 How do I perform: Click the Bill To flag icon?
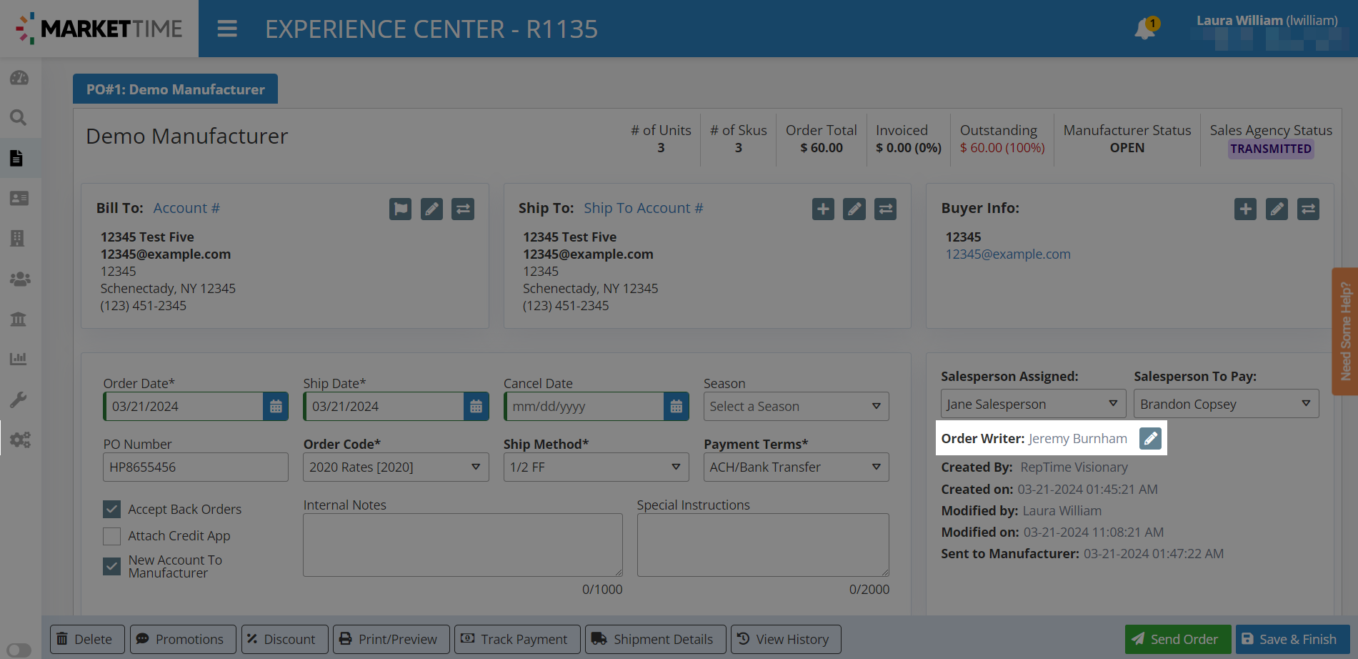400,209
